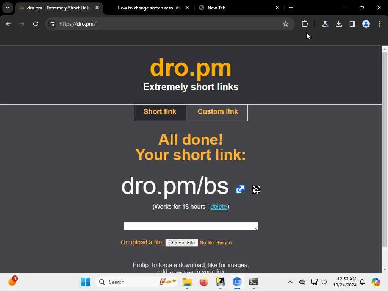Click scrollbar down arrow

click(385, 269)
